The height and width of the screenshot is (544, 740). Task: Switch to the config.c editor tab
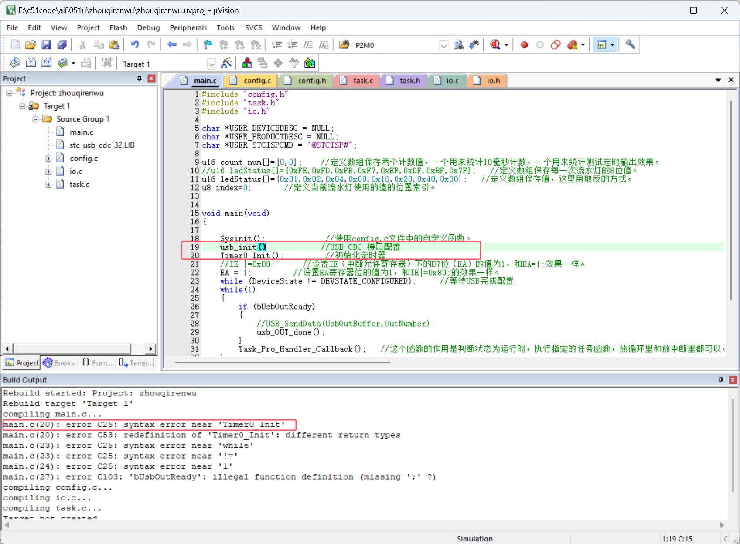(252, 81)
